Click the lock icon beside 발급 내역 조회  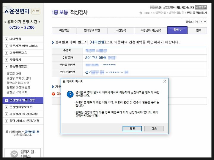(8, 92)
